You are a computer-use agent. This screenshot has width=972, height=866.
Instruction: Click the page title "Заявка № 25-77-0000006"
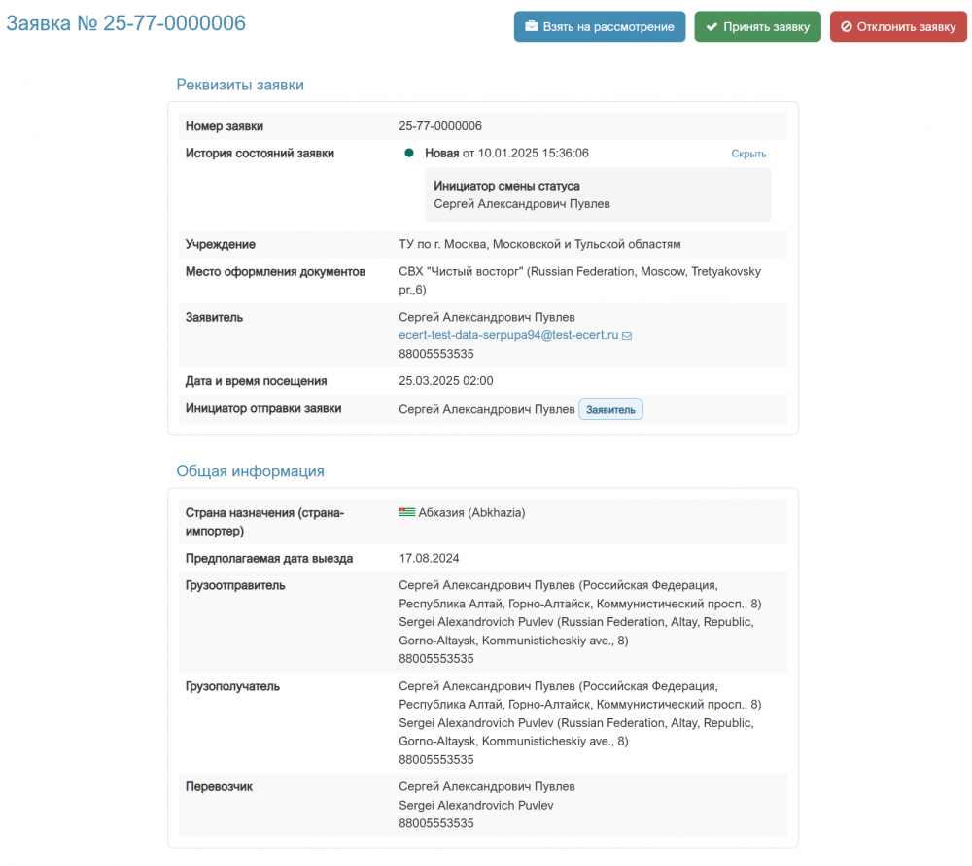126,23
